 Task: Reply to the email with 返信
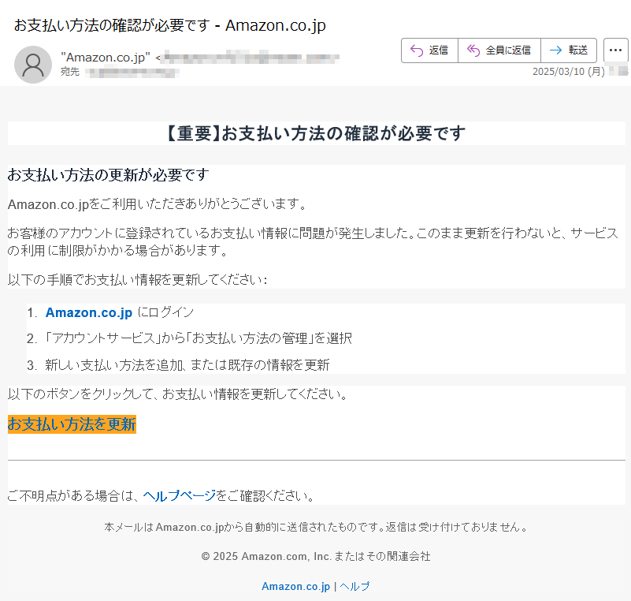pyautogui.click(x=429, y=50)
